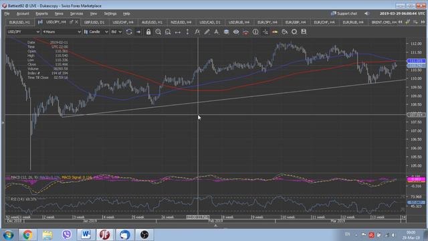Switch to the EUR/RUB, H4 chart tab

(353, 22)
